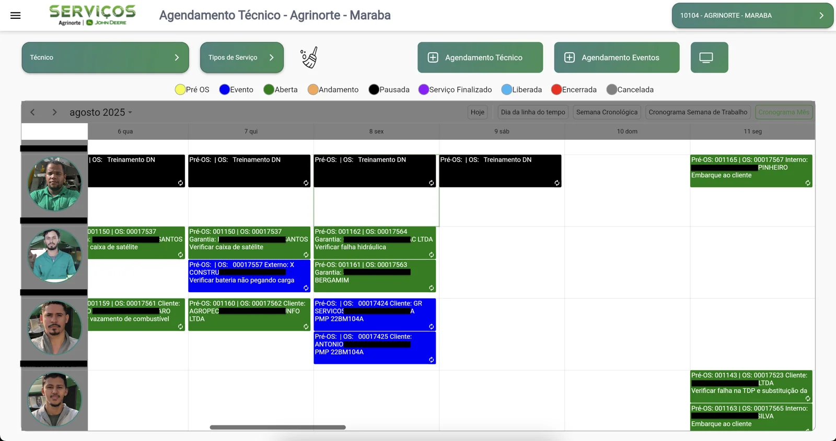Open the Saturday Treinamento DN event

coord(500,171)
